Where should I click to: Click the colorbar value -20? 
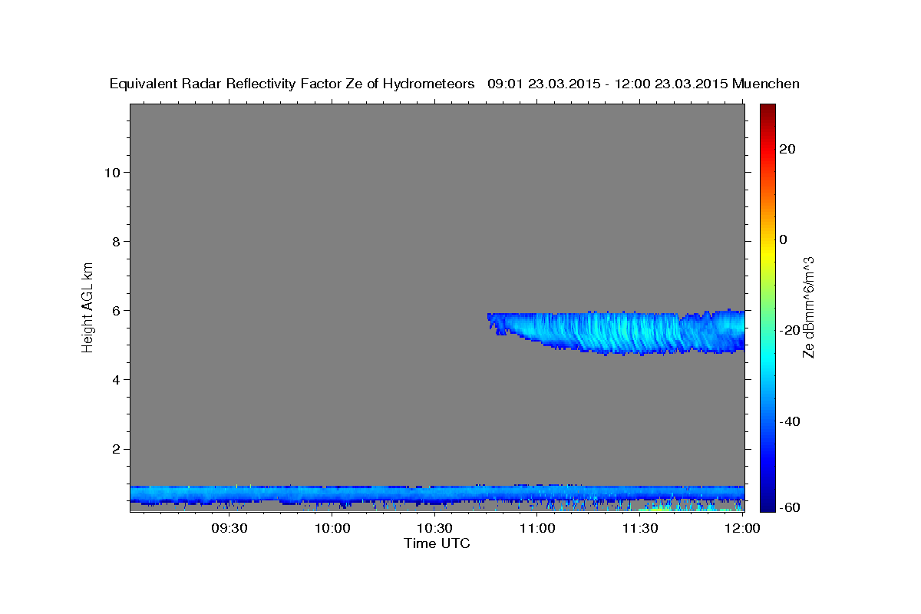pos(790,330)
